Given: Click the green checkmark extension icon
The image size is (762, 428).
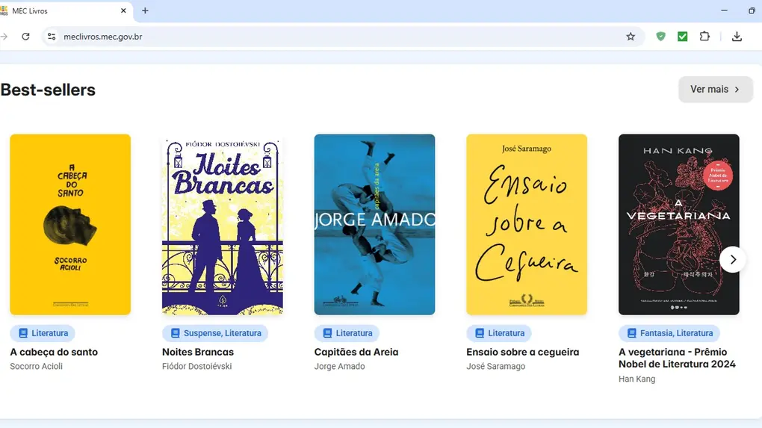Looking at the screenshot, I should [x=682, y=37].
